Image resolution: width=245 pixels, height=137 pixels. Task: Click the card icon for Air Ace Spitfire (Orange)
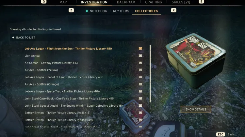click(140, 84)
